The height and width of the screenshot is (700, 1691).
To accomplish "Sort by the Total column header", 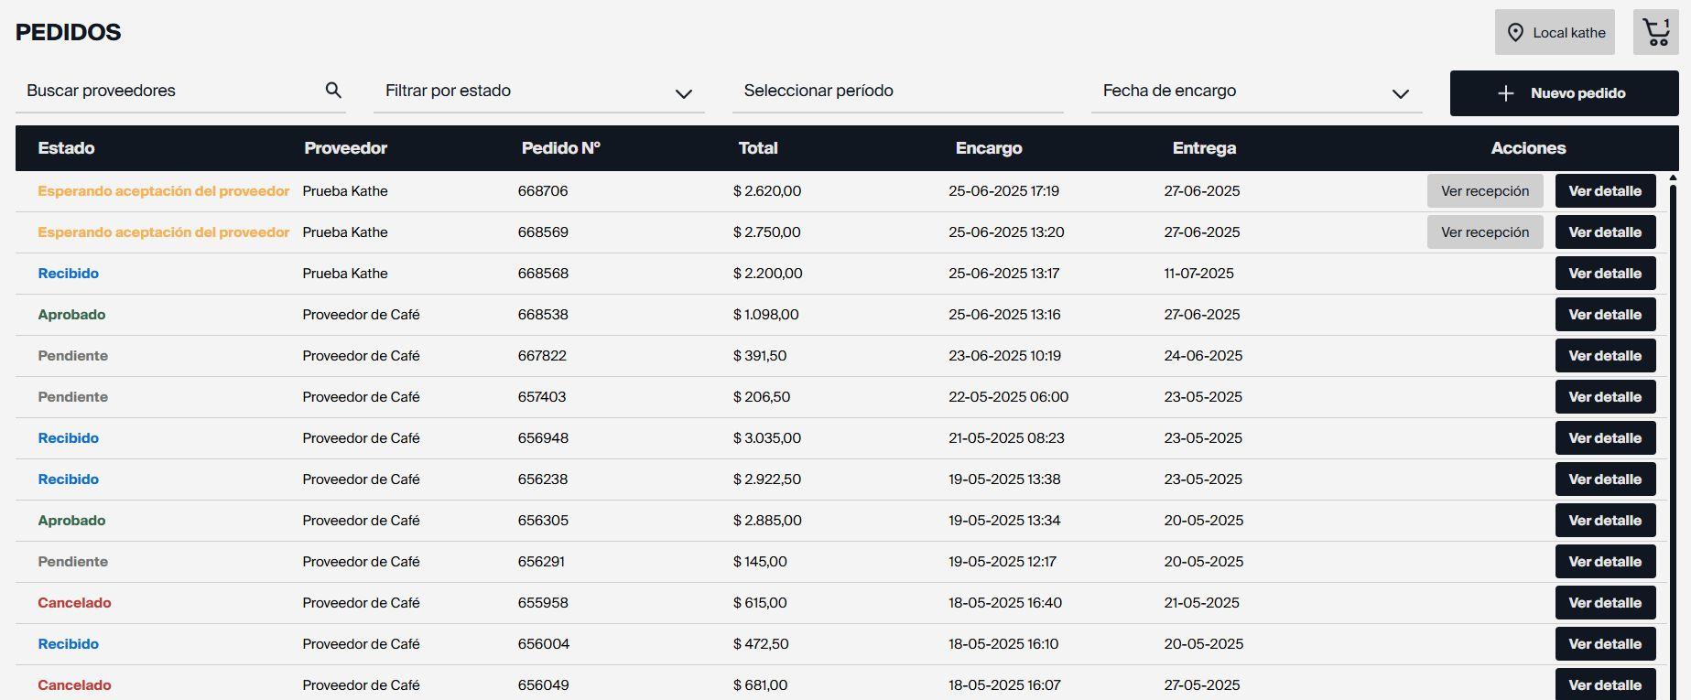I will (x=758, y=148).
